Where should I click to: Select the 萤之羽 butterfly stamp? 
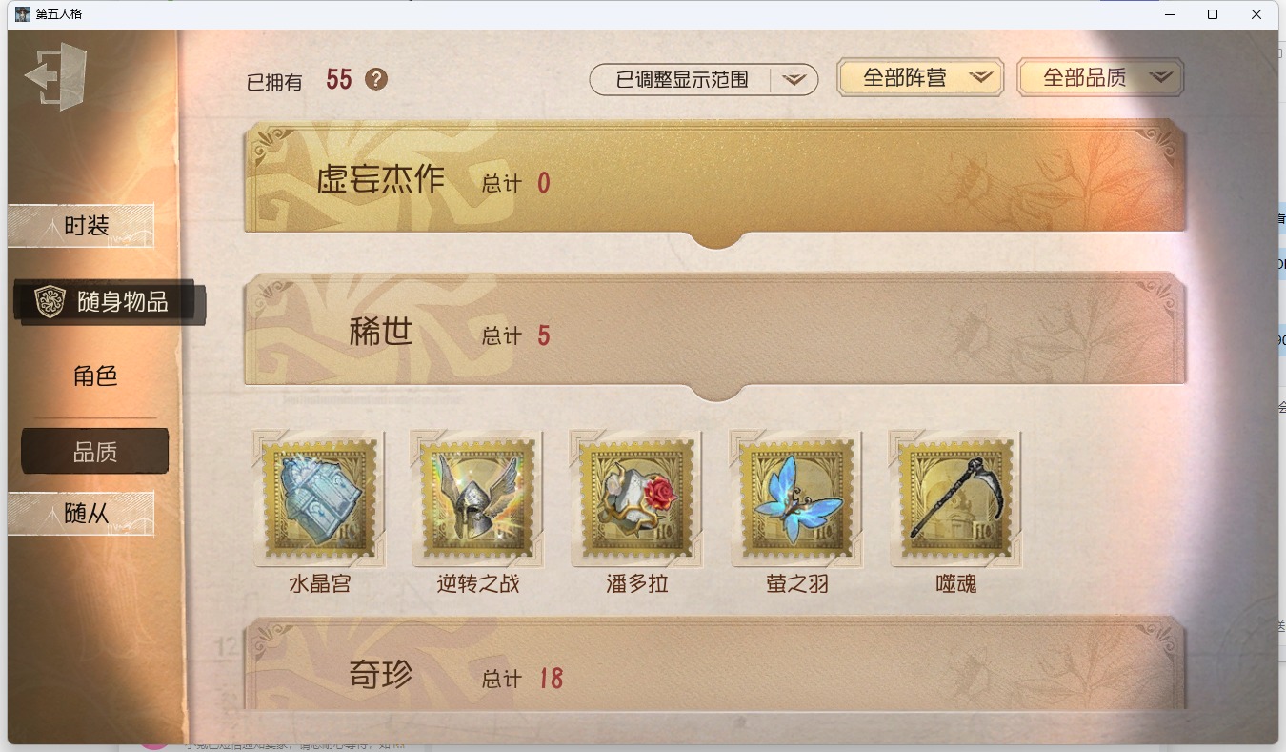(x=796, y=498)
